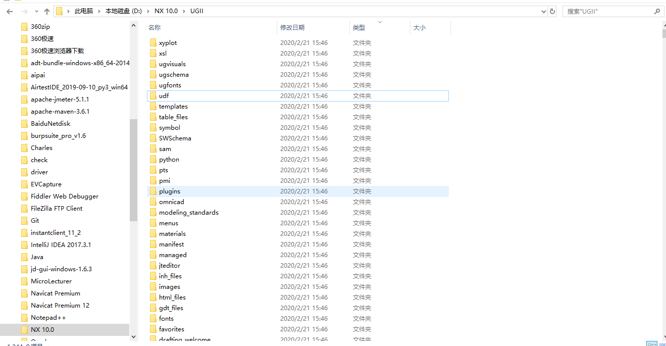
Task: Select modeling_standards folder name
Action: [x=189, y=213]
